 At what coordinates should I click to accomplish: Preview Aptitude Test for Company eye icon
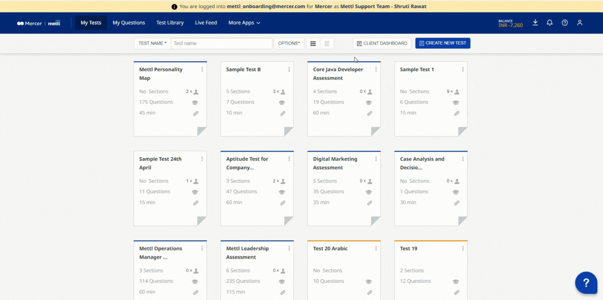282,192
